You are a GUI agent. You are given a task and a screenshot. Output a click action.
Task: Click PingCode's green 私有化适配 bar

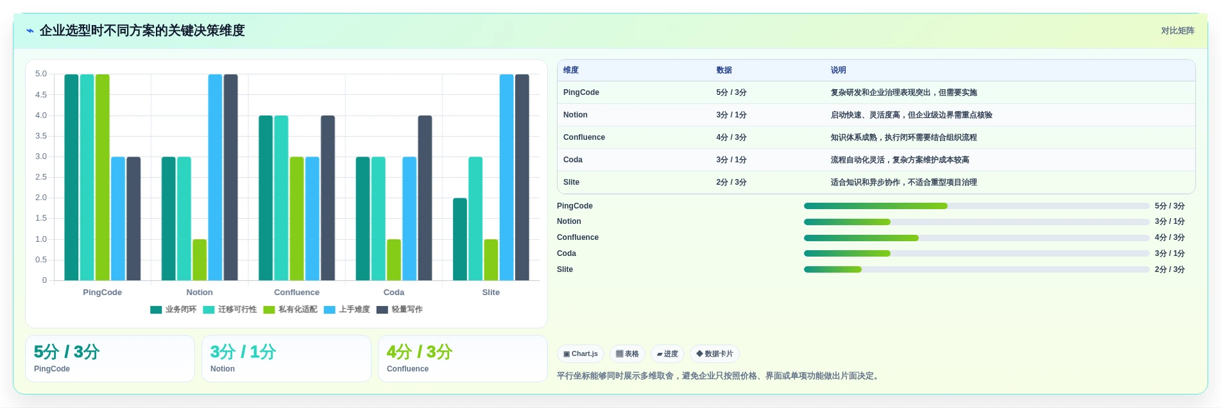coord(103,177)
